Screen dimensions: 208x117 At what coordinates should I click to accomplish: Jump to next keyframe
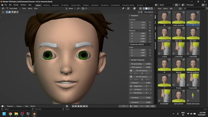point(84,106)
